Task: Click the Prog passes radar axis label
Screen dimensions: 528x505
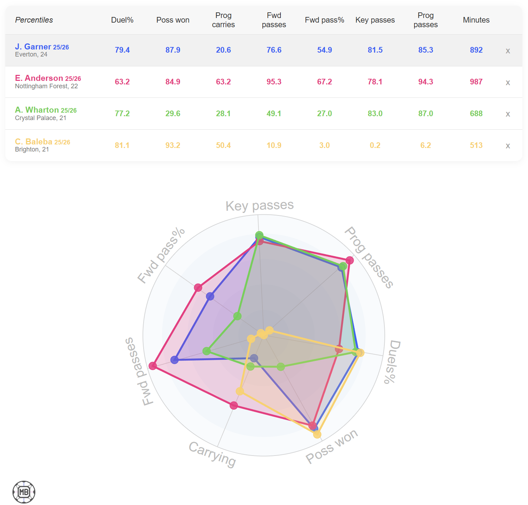Action: pos(369,257)
